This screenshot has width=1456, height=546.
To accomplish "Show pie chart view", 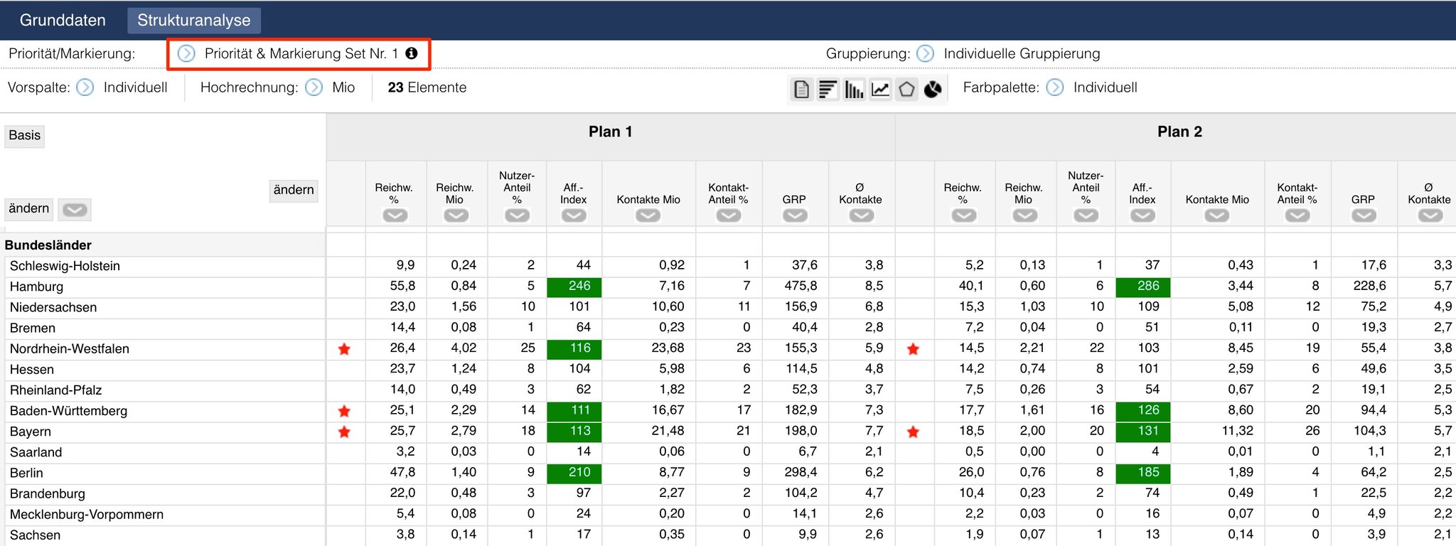I will 933,90.
